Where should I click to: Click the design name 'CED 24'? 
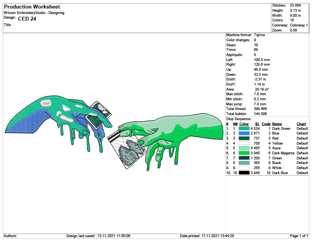pyautogui.click(x=27, y=19)
